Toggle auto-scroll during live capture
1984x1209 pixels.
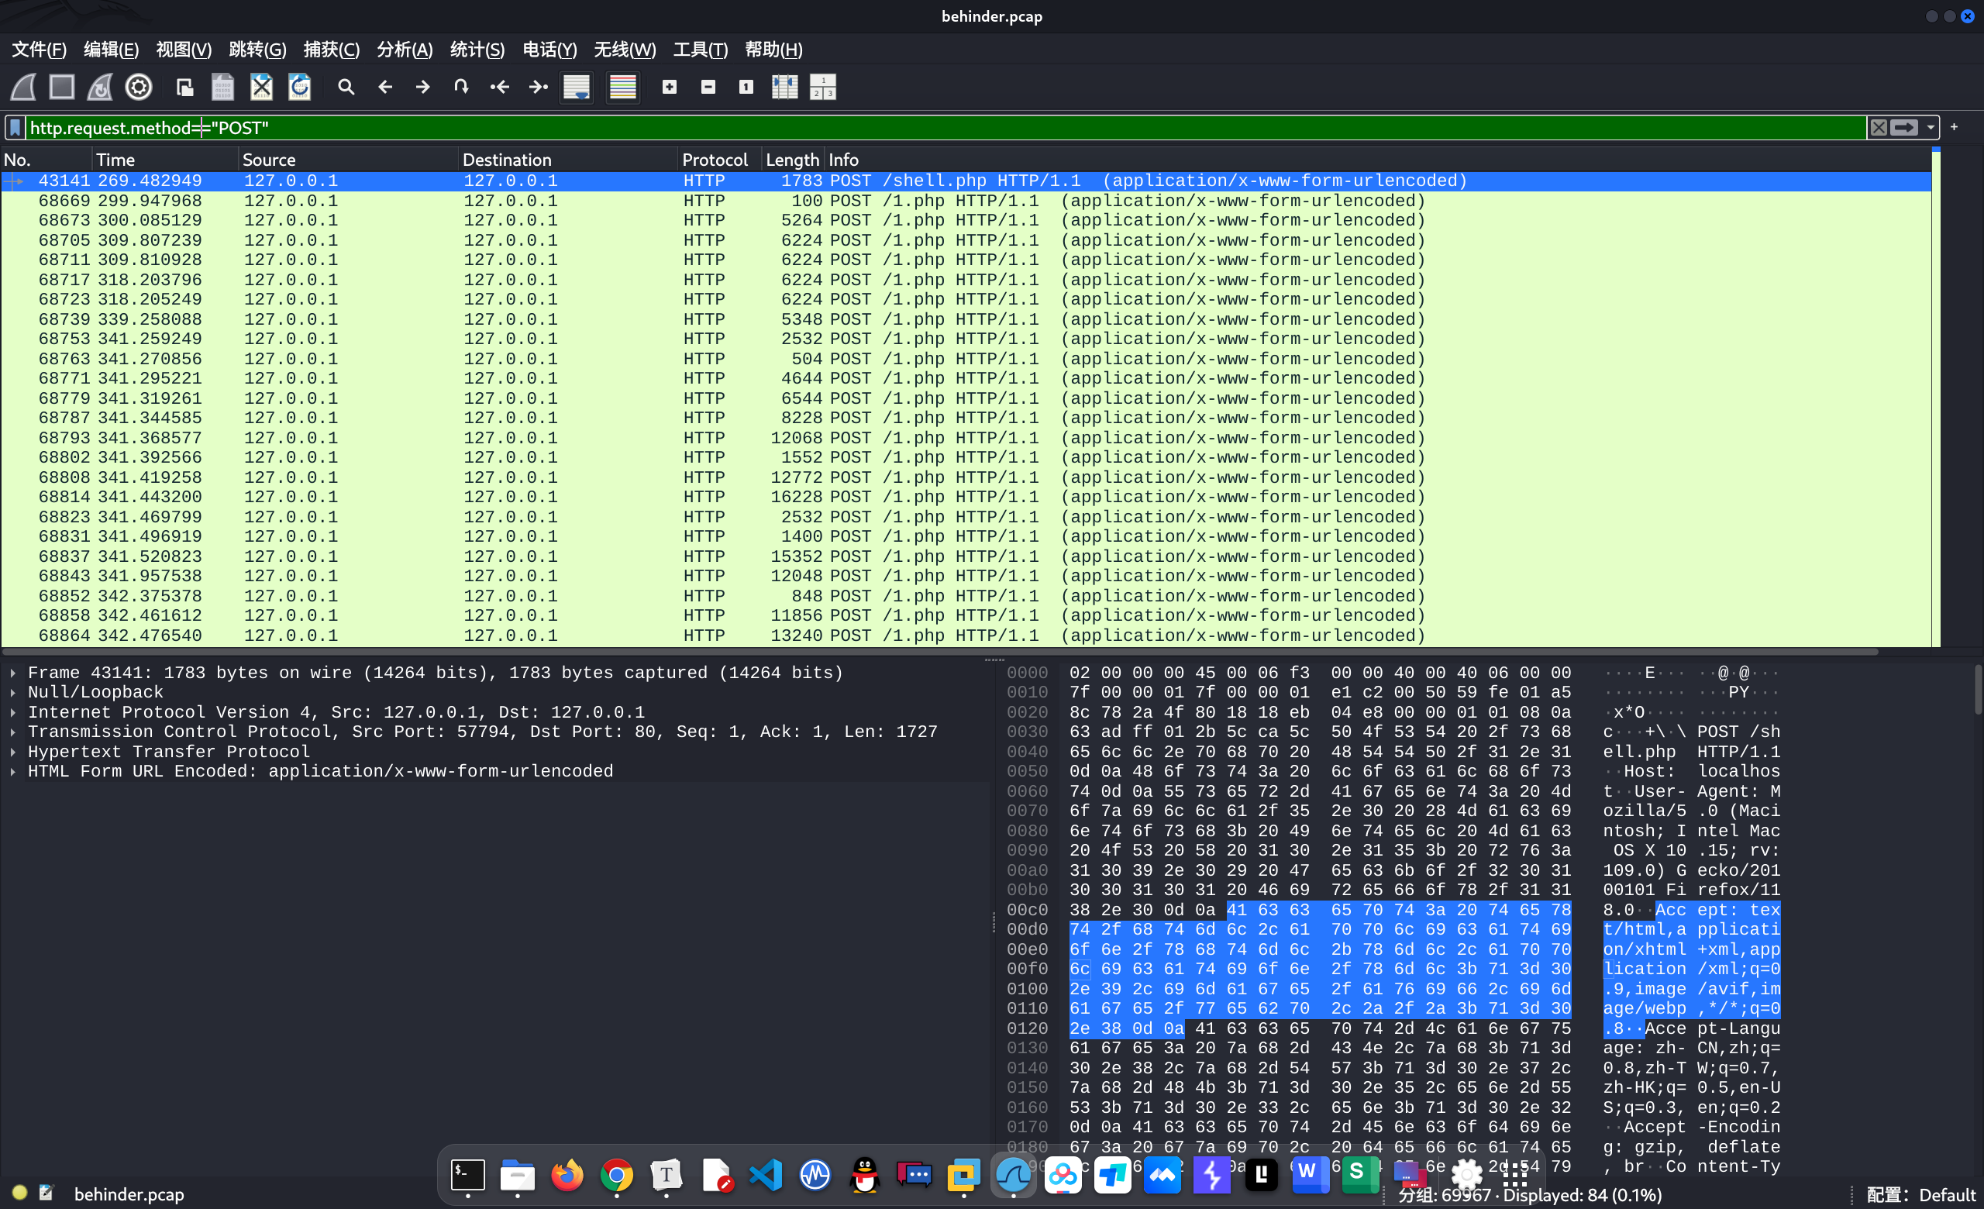[x=577, y=87]
